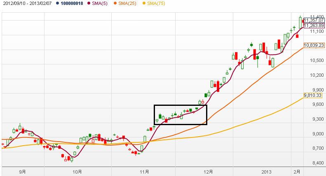The image size is (326, 176).
Task: Click the 8,700 price axis label
Action: click(318, 148)
